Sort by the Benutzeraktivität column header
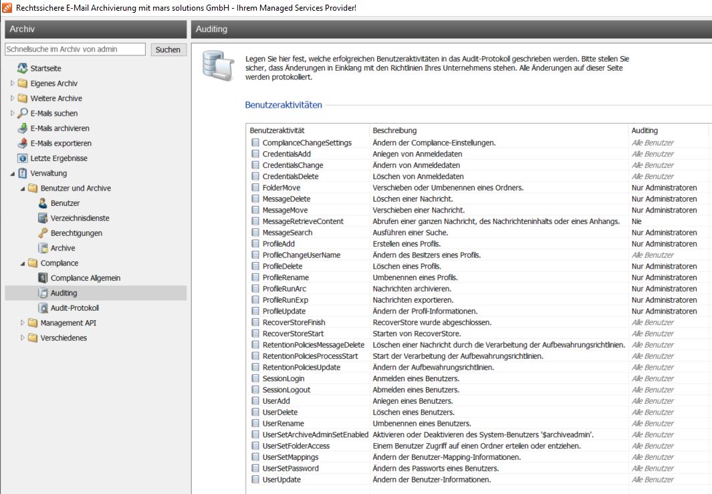712x494 pixels. (277, 130)
